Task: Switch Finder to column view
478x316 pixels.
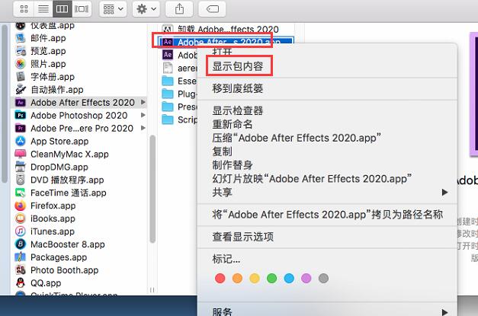Action: coord(63,9)
